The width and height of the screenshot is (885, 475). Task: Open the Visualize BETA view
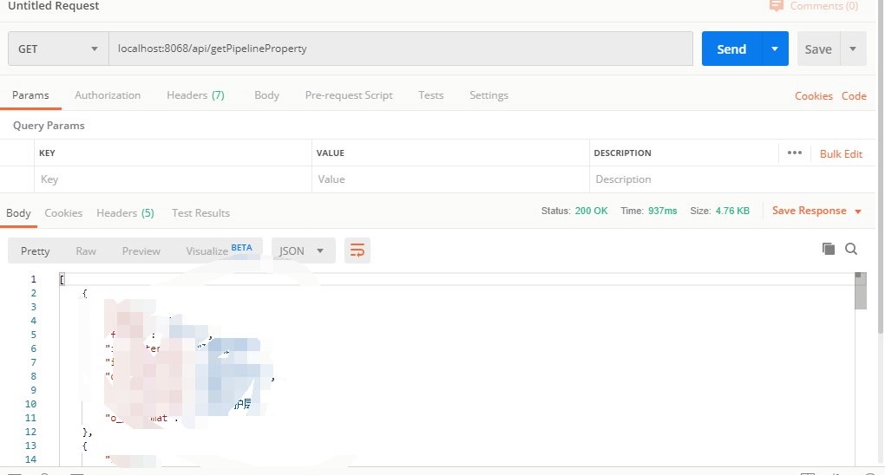click(219, 251)
